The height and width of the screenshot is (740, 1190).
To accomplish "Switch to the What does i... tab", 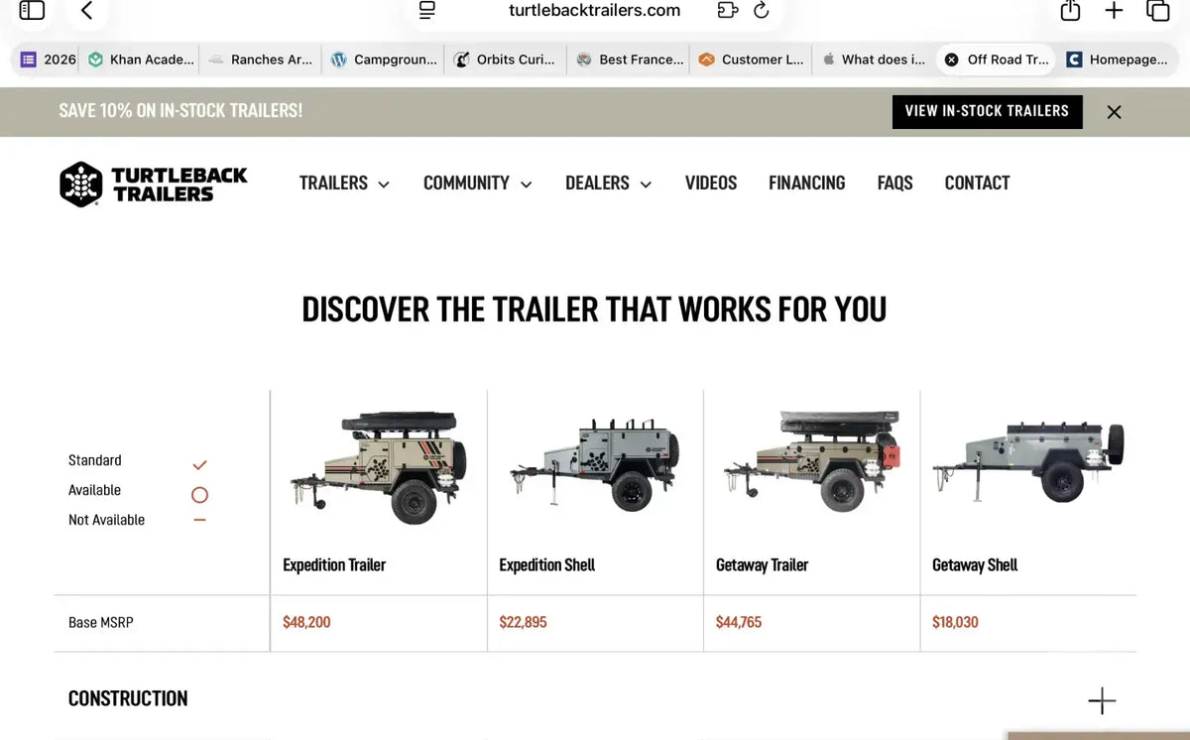I will (874, 60).
